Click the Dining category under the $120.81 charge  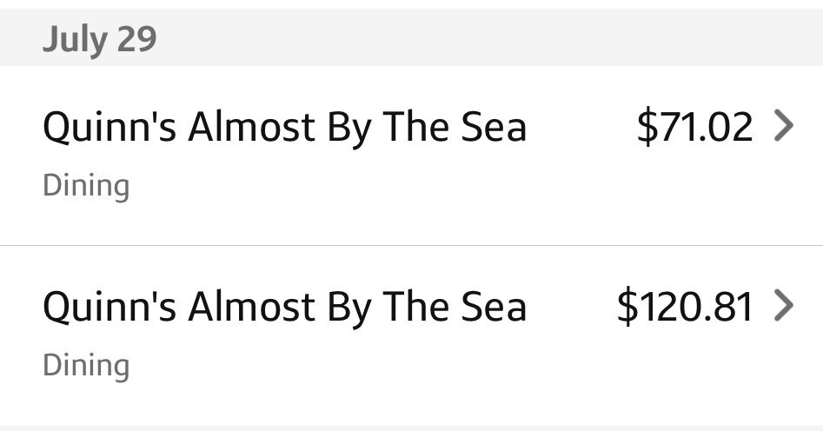click(x=86, y=364)
